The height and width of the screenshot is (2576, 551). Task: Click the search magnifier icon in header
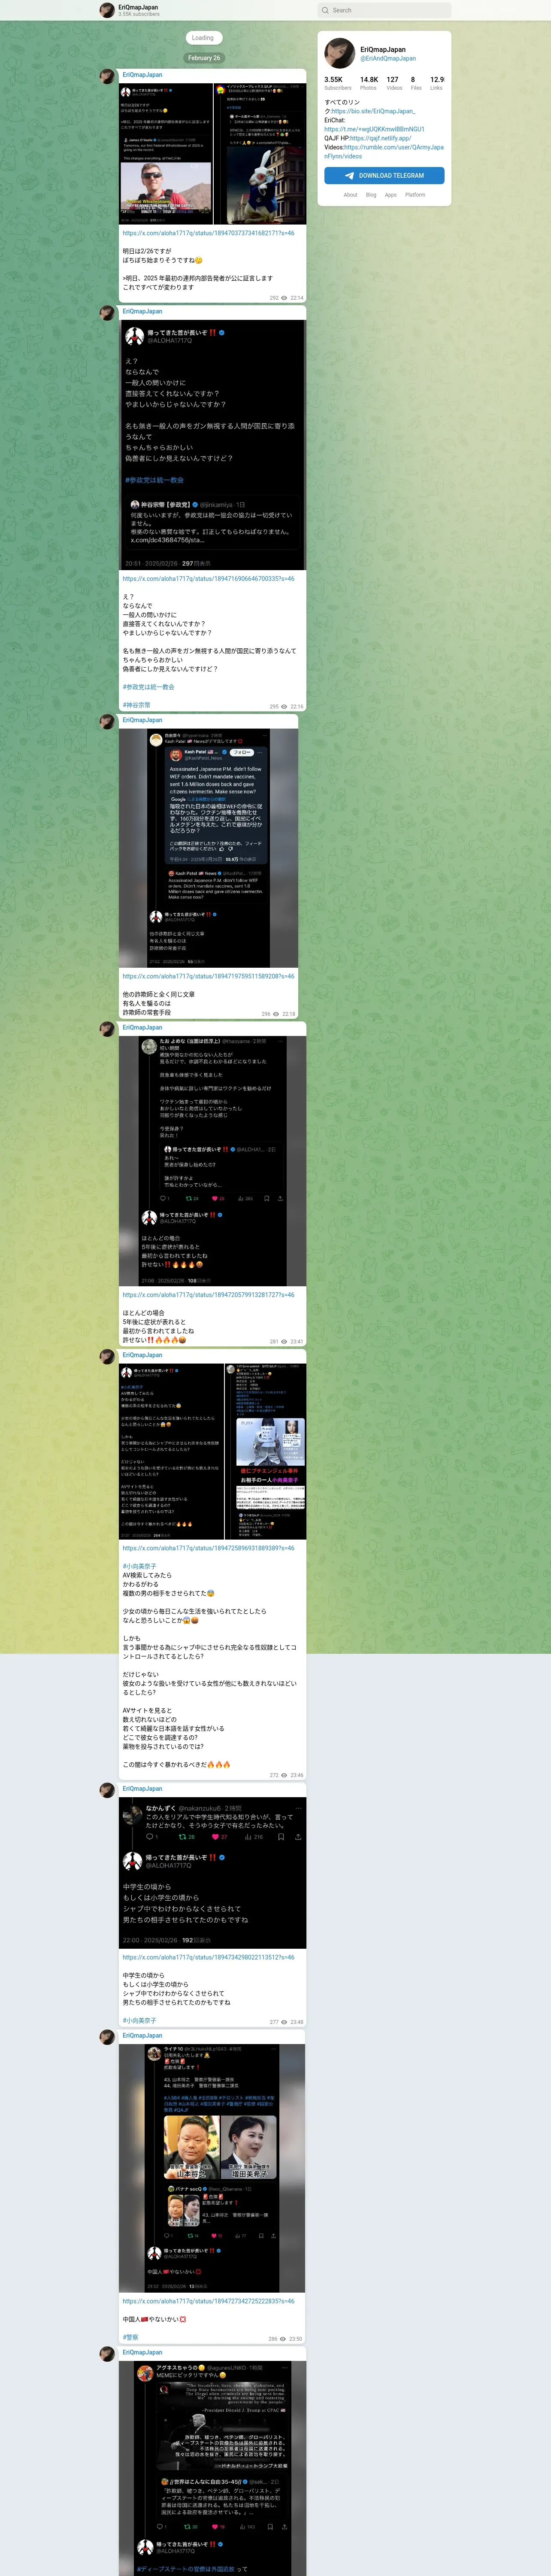(x=325, y=10)
